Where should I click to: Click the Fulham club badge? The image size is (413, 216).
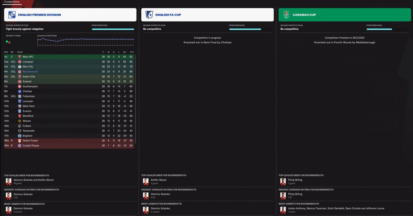point(20,126)
